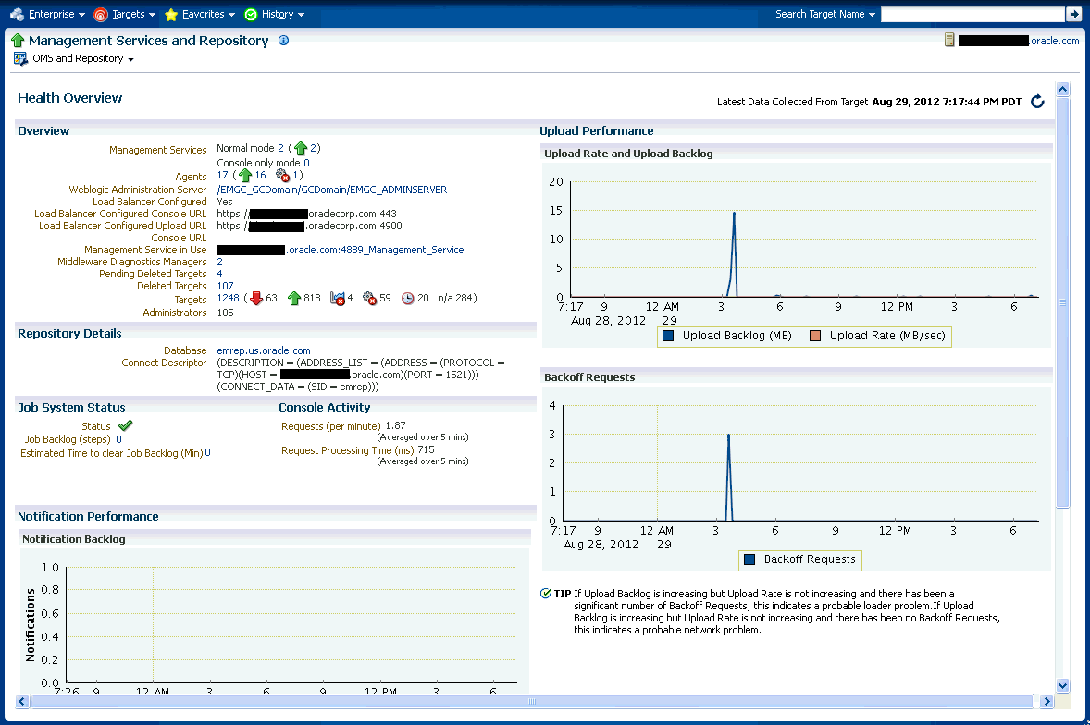Click the search go arrow button
Screen dimensions: 1090x725
[1074, 14]
